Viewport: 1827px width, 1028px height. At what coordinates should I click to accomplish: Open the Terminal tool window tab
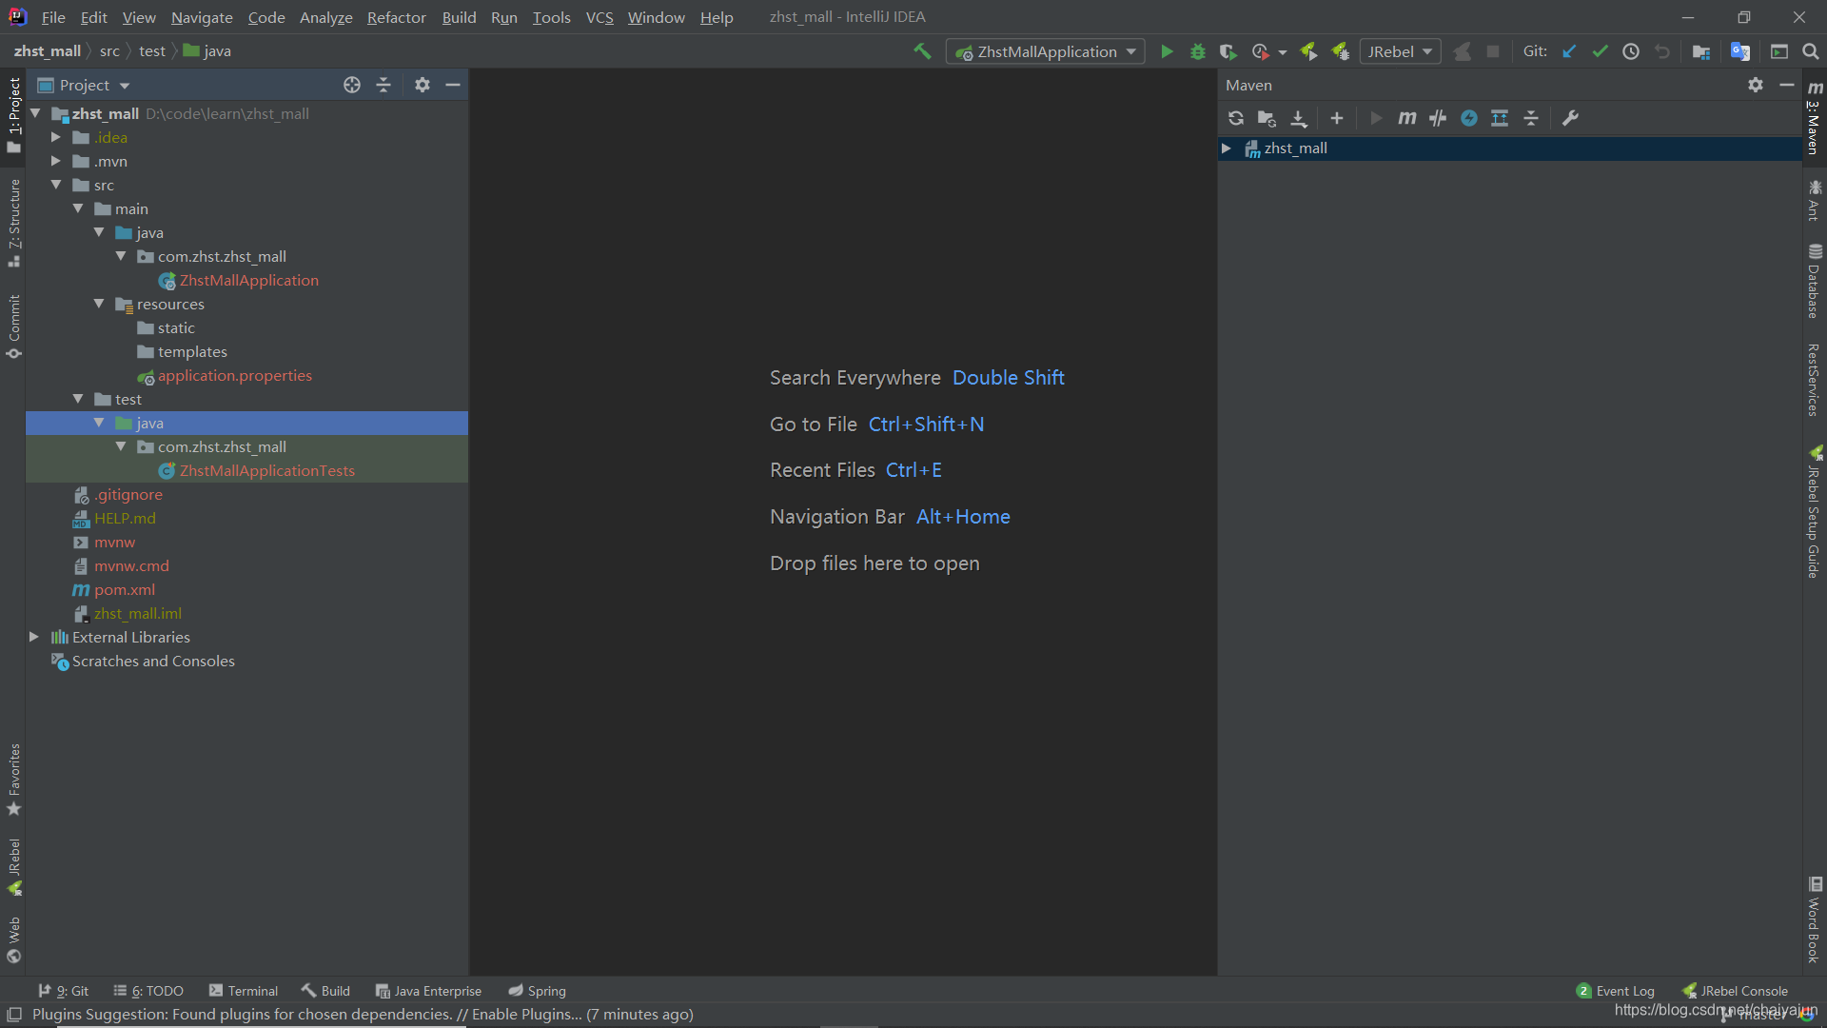[x=244, y=991]
